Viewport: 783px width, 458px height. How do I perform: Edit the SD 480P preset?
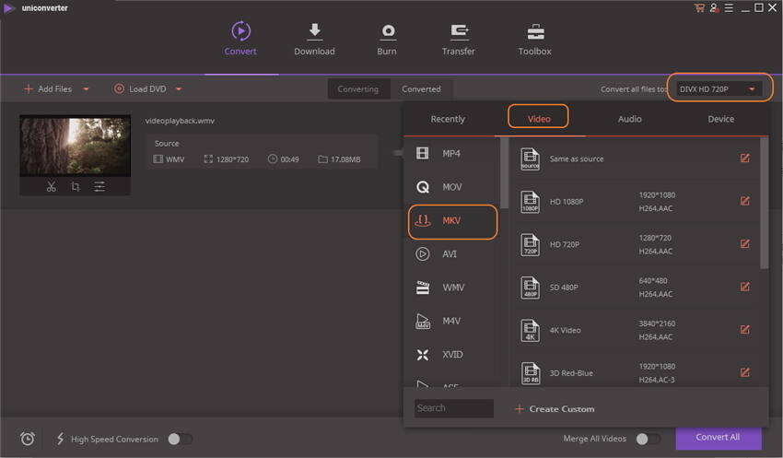pos(744,287)
